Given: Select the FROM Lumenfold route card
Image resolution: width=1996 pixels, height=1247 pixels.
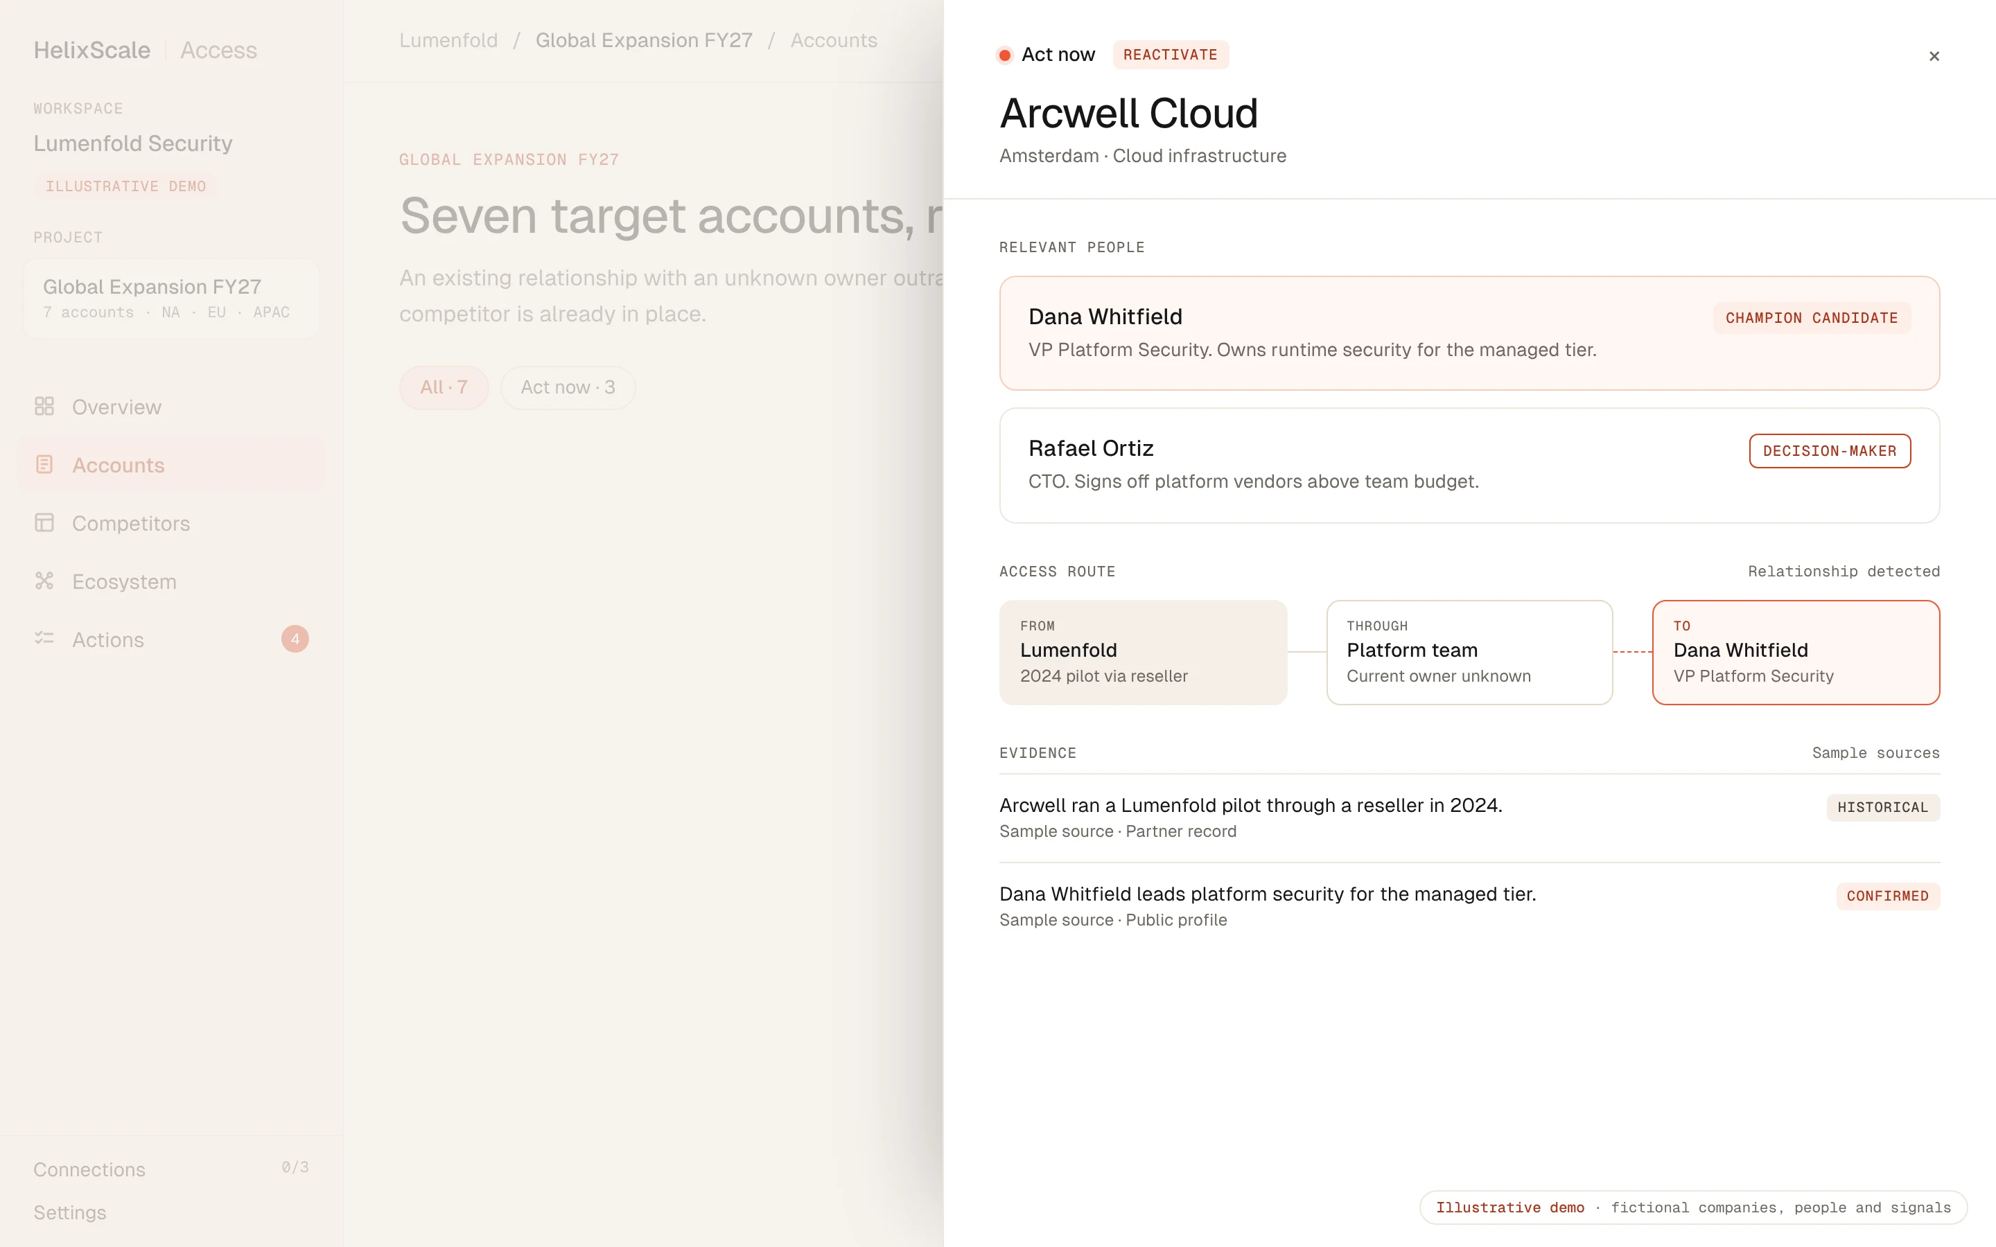Looking at the screenshot, I should pos(1143,653).
